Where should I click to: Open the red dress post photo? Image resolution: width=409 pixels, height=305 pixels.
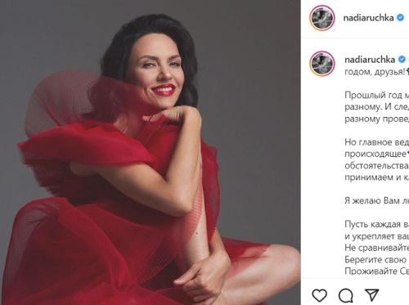point(151,152)
